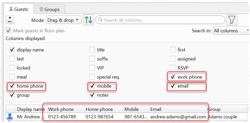The image size is (250, 123).
Task: Check the special req. column checkbox
Action: [92, 77]
